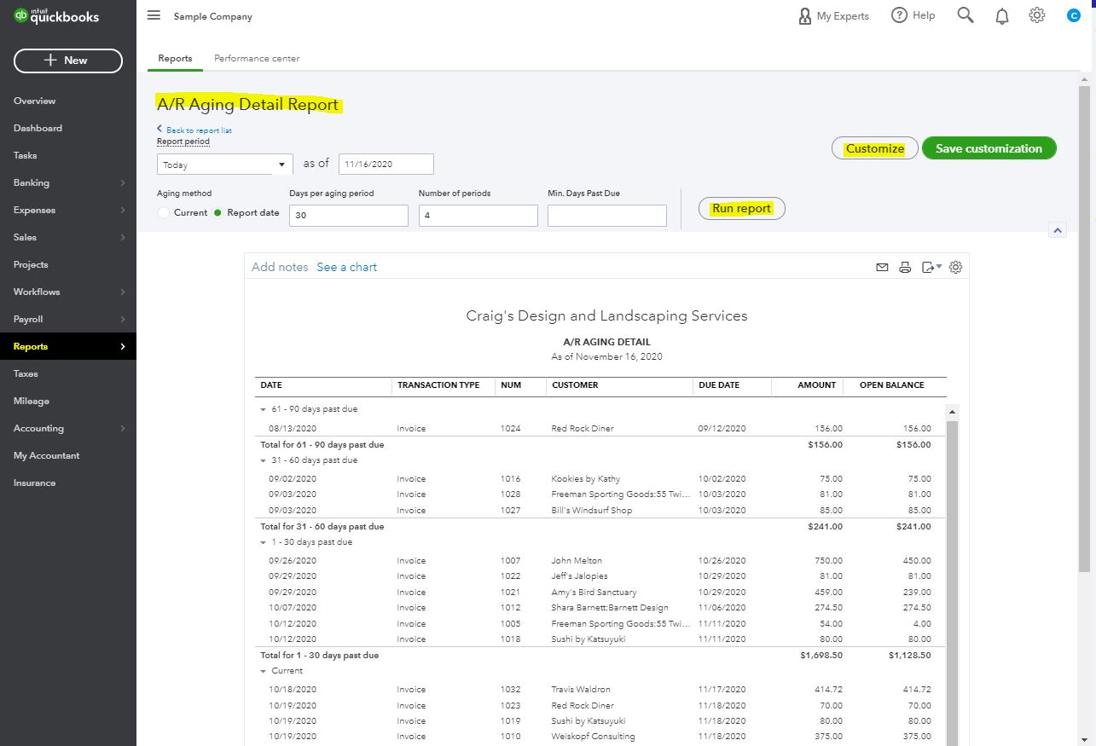This screenshot has width=1096, height=746.
Task: Open the Weiskopf Consulting invoice row
Action: pyautogui.click(x=600, y=737)
